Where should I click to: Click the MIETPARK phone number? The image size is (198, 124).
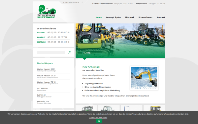click(x=58, y=42)
